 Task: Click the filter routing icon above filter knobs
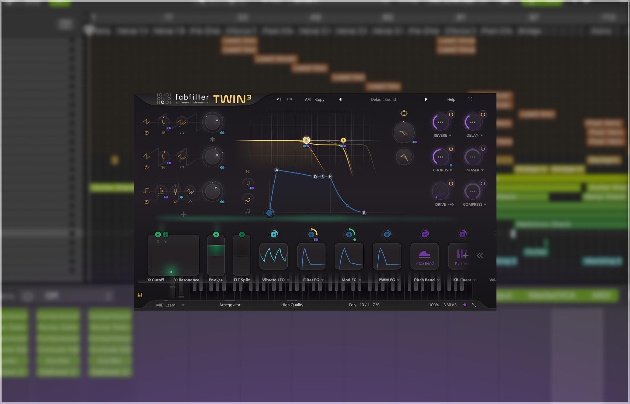tap(404, 113)
